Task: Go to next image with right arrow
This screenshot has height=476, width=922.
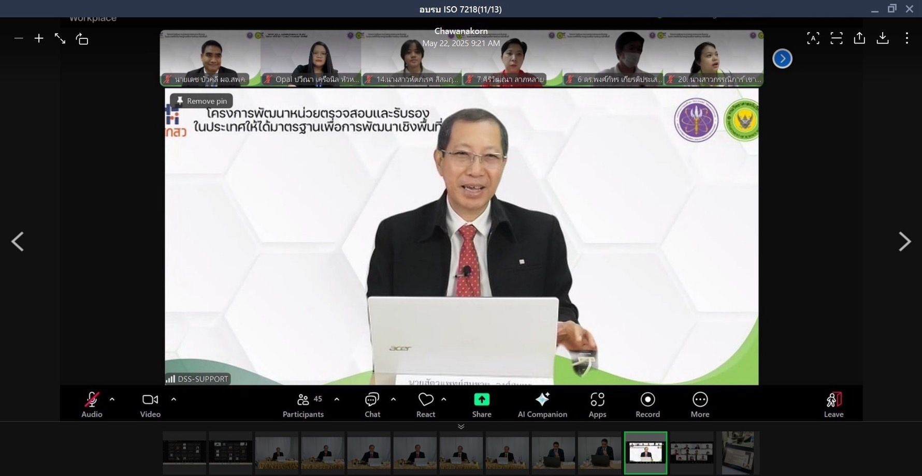Action: pyautogui.click(x=904, y=242)
